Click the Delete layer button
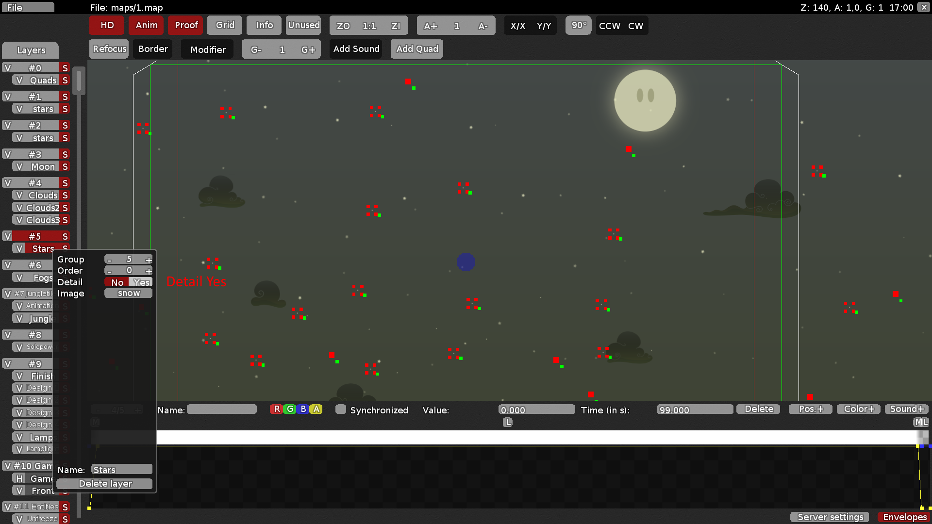Viewport: 932px width, 524px height. 105,484
